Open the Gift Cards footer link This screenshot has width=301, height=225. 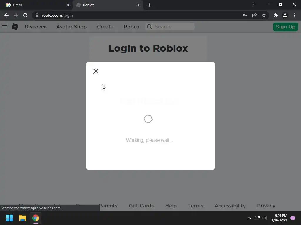(x=141, y=206)
